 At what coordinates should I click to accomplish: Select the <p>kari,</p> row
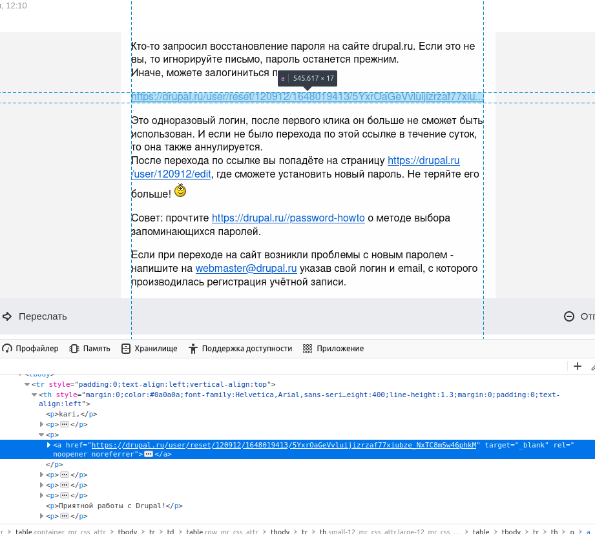pyautogui.click(x=72, y=414)
